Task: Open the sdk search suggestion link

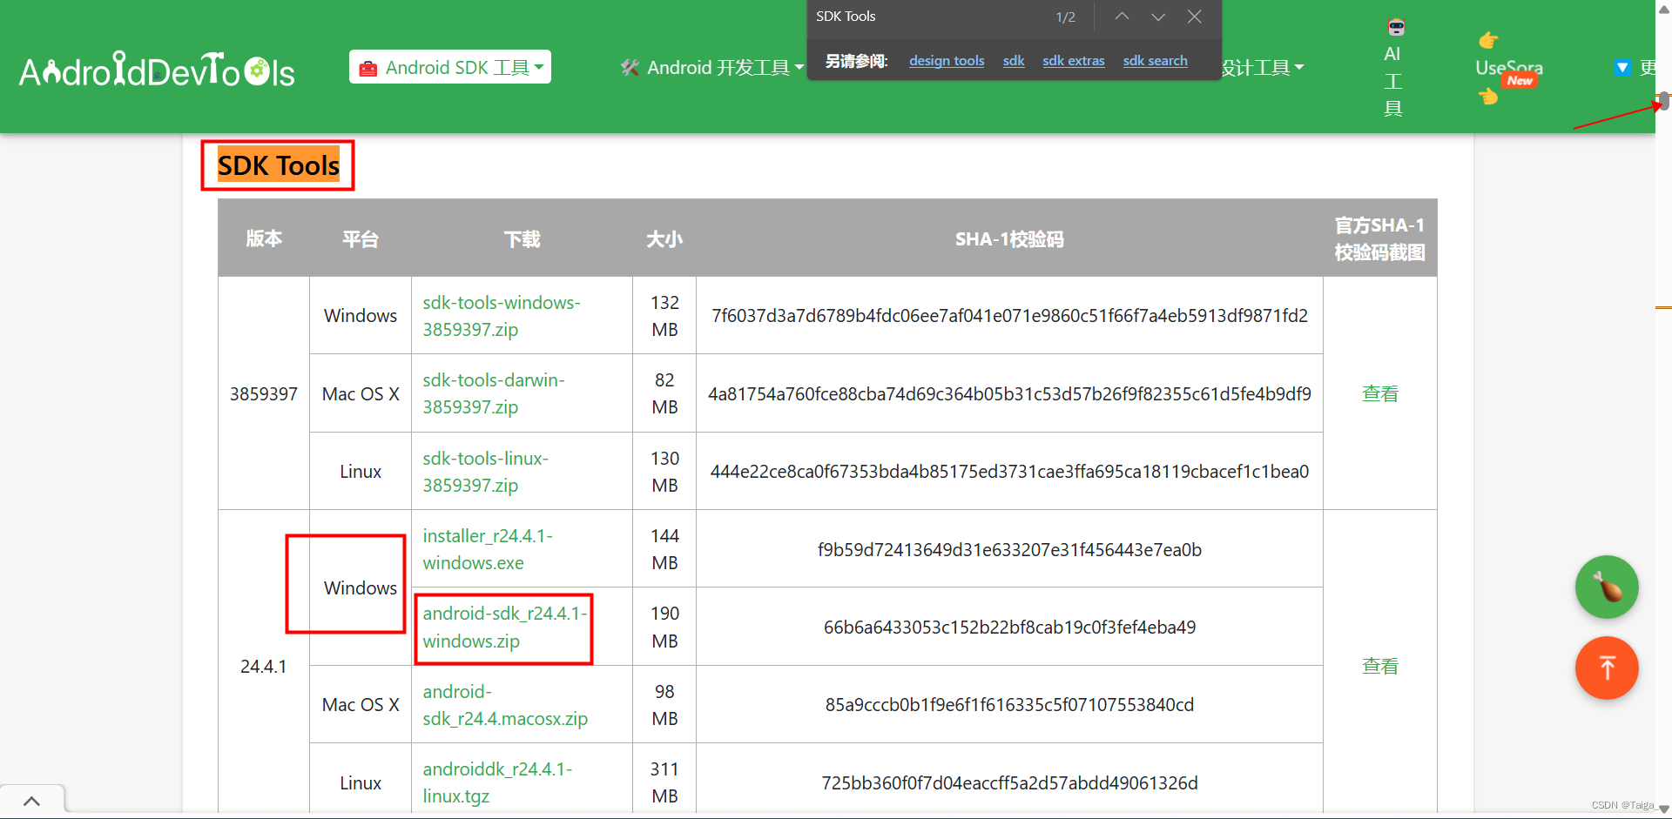Action: [1155, 61]
